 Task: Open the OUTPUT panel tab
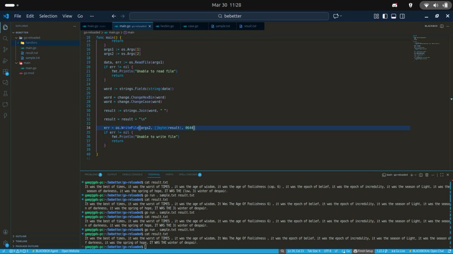pos(112,174)
